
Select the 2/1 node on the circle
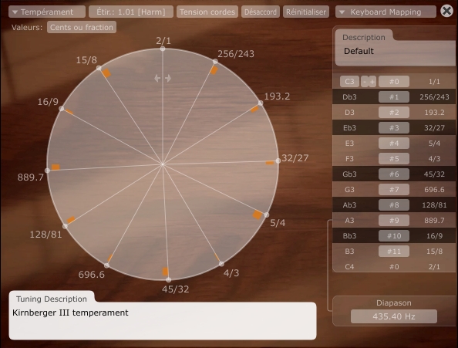163,49
